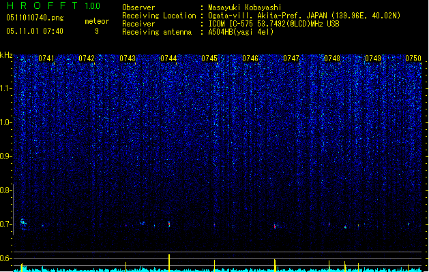Click the meteor count label
This screenshot has height=272, width=429.
[x=97, y=21]
